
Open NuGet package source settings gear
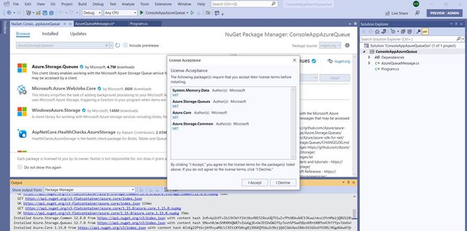tap(347, 45)
